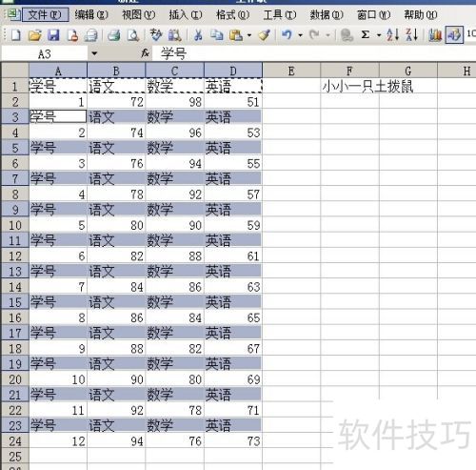Open the 工具 (Tools) menu
Screen dimensions: 476x470
(280, 14)
